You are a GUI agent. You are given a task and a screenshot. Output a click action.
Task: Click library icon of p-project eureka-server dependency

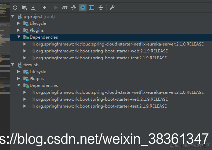pyautogui.click(x=32, y=44)
